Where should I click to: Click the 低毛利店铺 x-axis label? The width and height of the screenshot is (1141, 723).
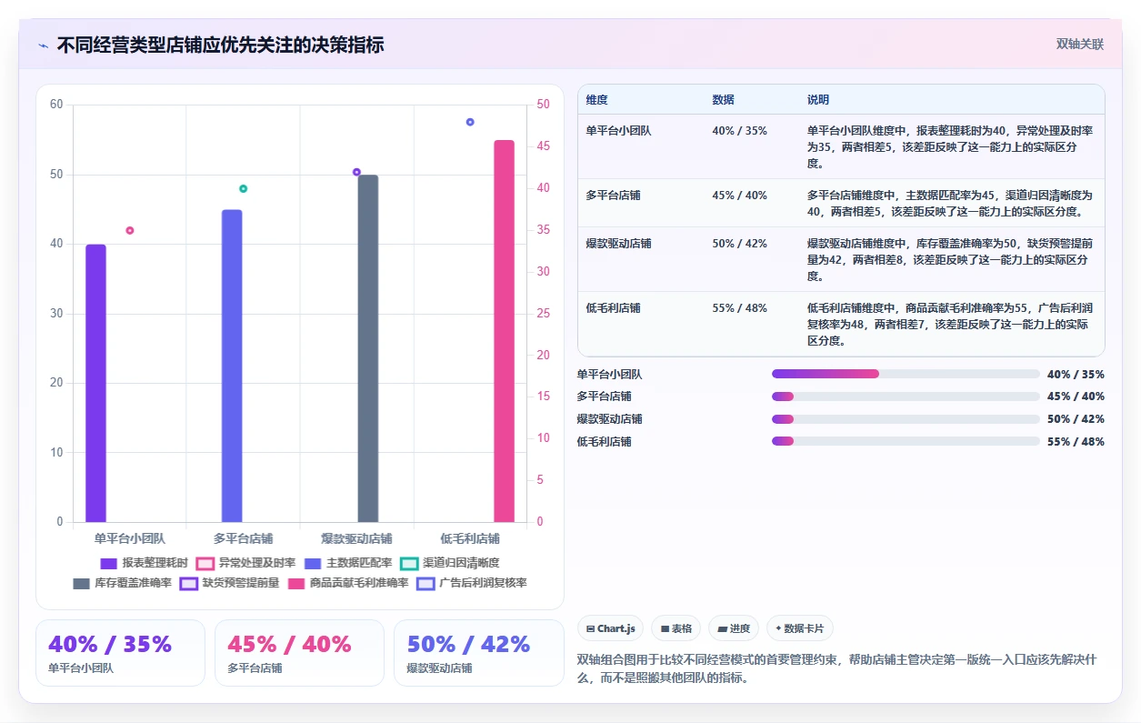(x=470, y=538)
